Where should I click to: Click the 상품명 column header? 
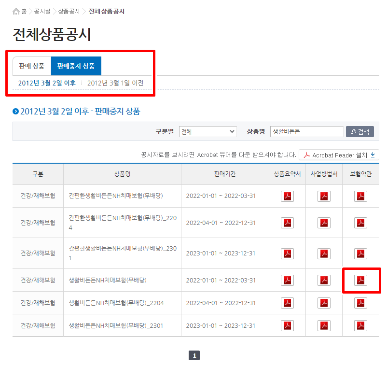(x=122, y=174)
